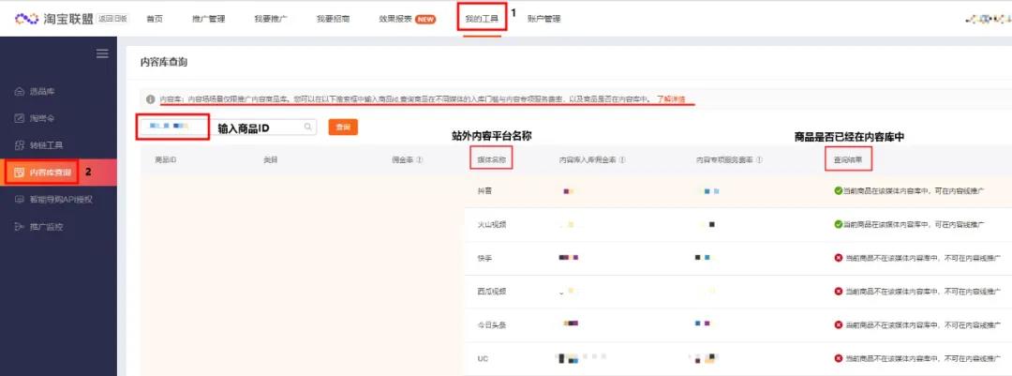Click green check icon in 抖音 row

838,190
